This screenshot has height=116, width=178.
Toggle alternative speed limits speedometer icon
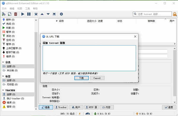(x=88, y=114)
